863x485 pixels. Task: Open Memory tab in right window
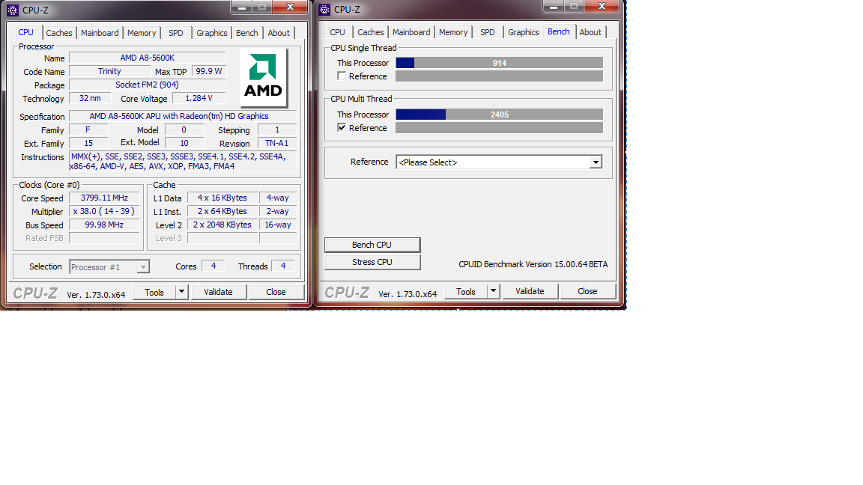453,32
